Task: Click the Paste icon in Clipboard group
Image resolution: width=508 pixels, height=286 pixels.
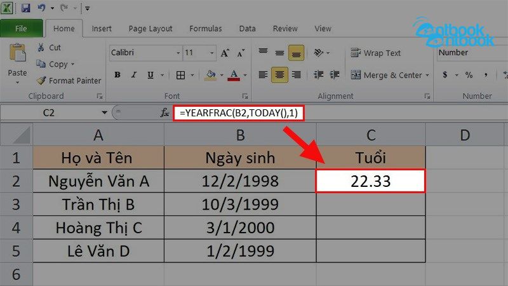Action: pyautogui.click(x=17, y=57)
